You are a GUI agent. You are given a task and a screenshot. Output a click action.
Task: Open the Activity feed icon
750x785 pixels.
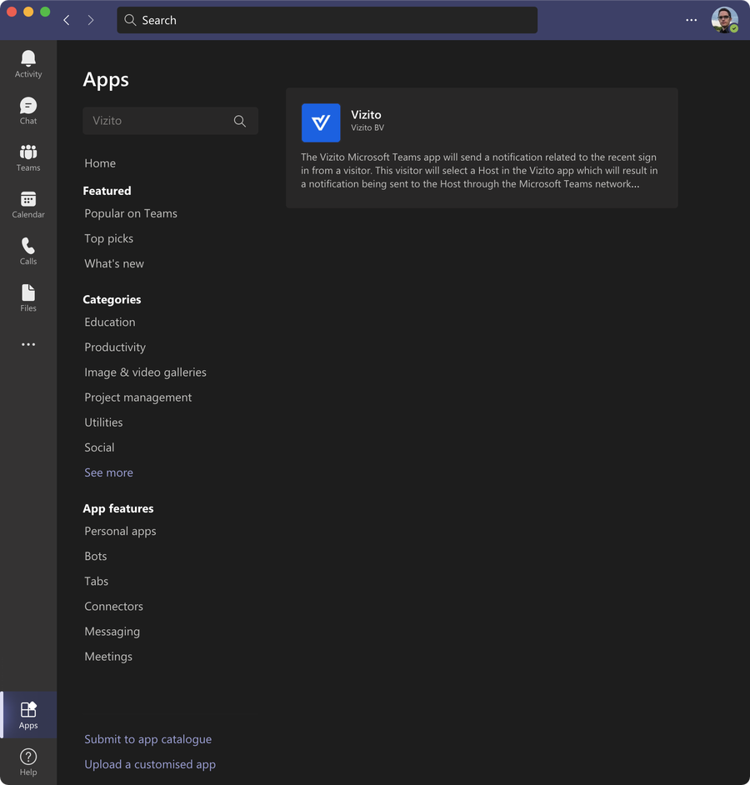click(x=27, y=60)
